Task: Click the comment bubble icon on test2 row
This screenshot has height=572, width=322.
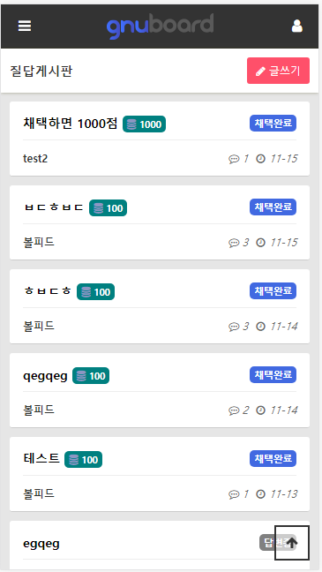Action: (234, 159)
